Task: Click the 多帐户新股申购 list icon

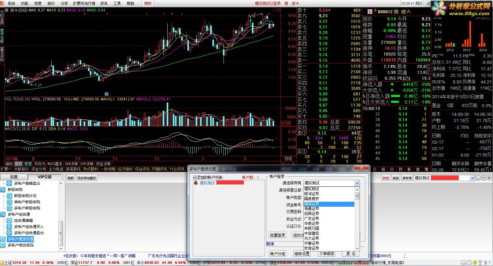Action: click(9, 208)
